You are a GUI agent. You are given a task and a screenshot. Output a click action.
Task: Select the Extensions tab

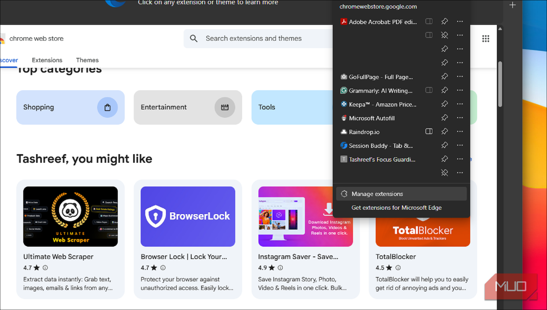(x=47, y=60)
